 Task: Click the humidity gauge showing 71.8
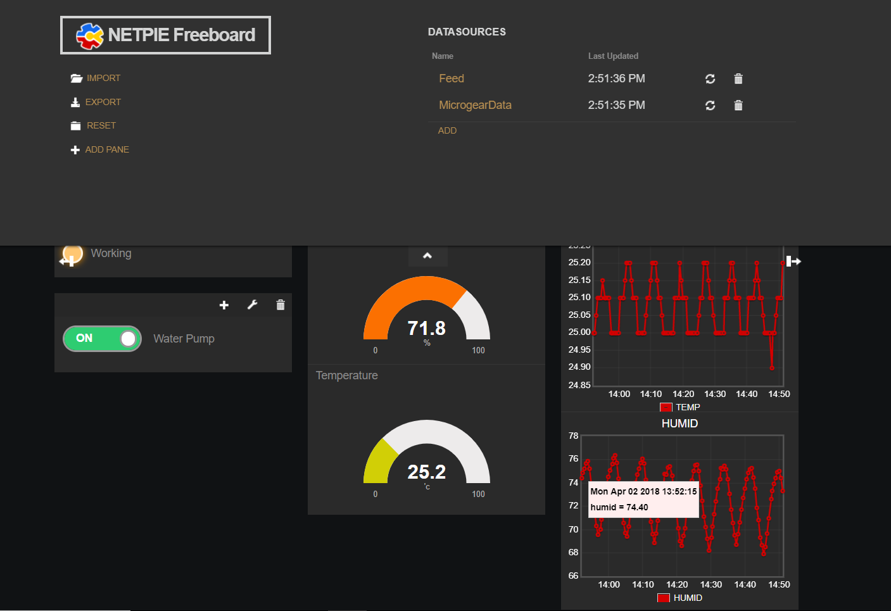coord(426,313)
